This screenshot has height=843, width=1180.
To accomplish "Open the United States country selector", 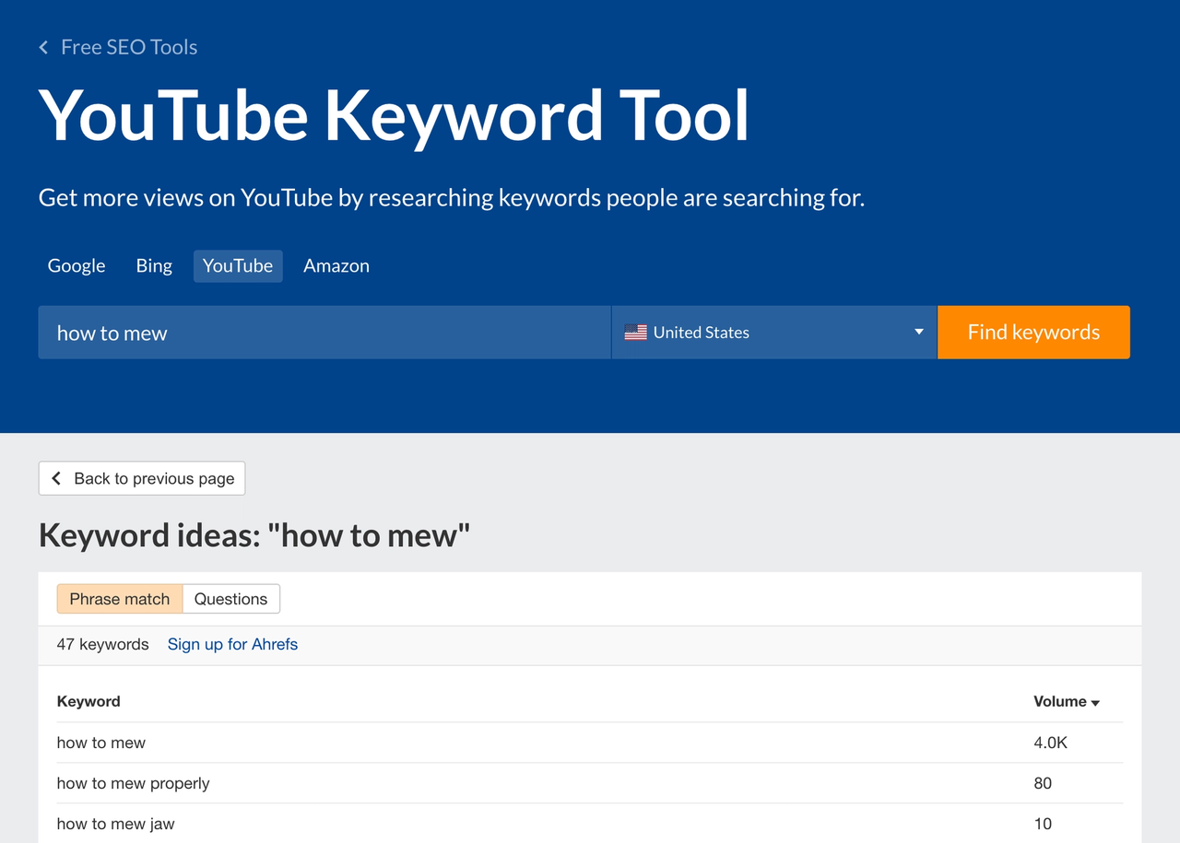I will pos(773,333).
